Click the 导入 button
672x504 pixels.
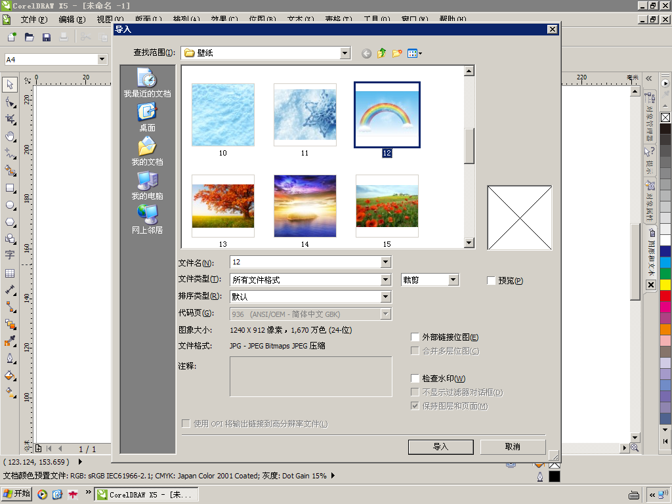[440, 447]
